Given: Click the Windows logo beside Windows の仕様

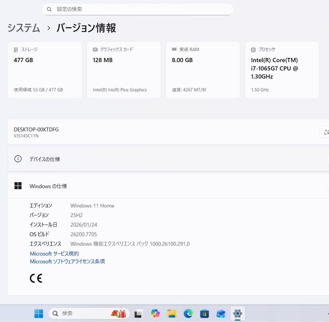Looking at the screenshot, I should [x=18, y=186].
